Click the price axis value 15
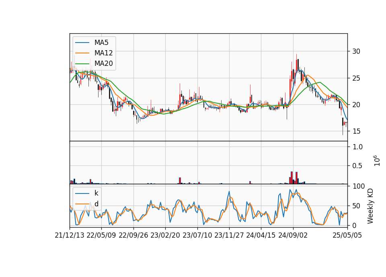 pos(356,131)
